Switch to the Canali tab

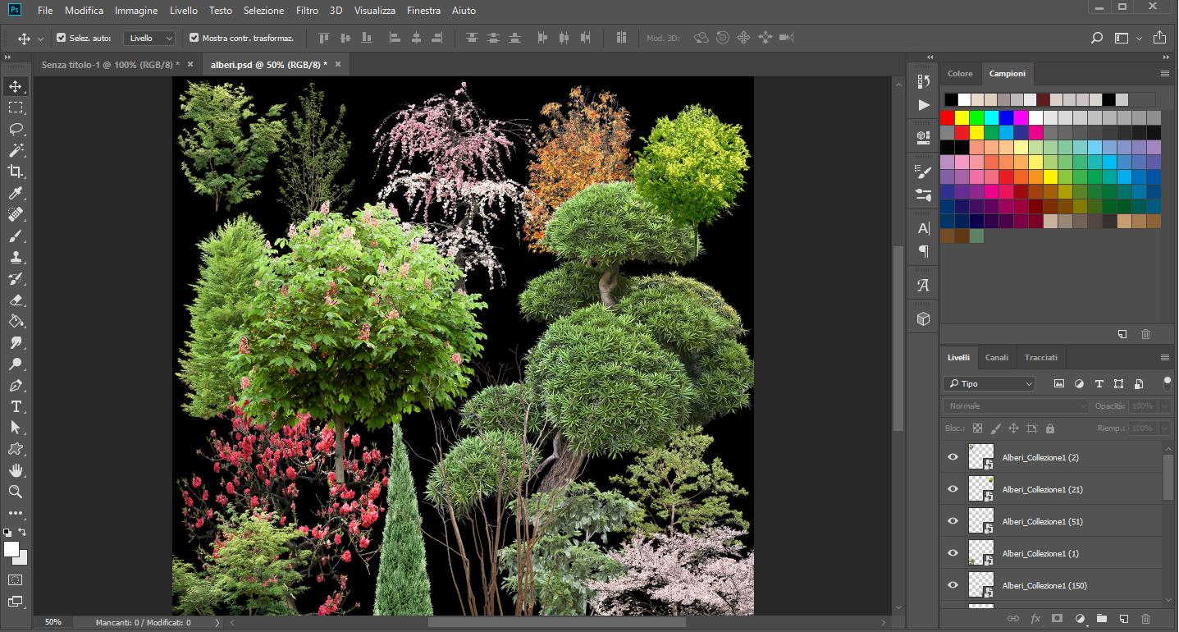tap(996, 357)
